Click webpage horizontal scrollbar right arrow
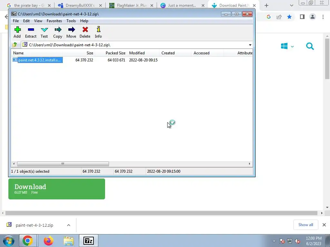This screenshot has width=330, height=247. pos(322,213)
